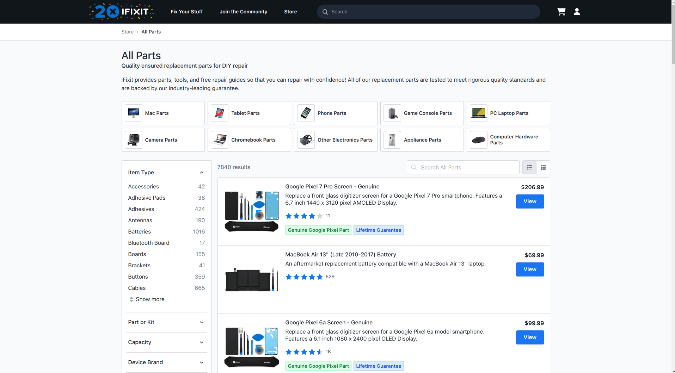Go to Store breadcrumb link
Viewport: 675px width, 373px height.
pyautogui.click(x=127, y=32)
